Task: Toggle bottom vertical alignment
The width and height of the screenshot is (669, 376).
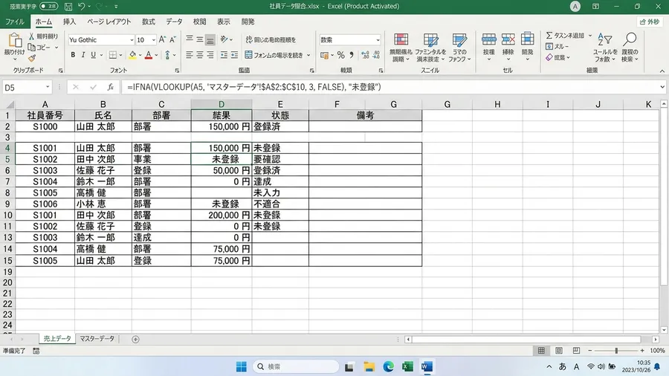Action: (x=210, y=39)
